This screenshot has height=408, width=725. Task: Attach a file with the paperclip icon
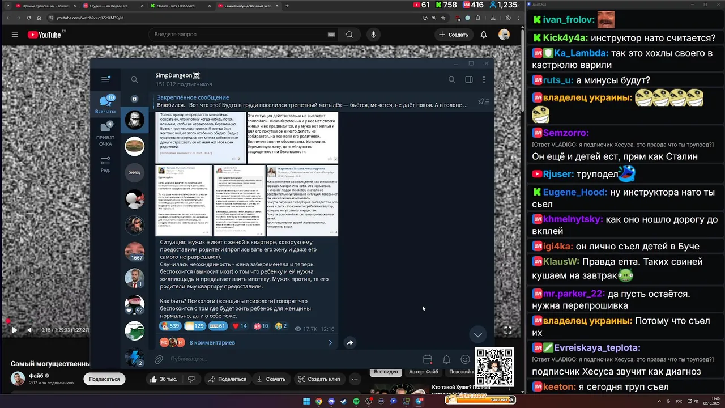[159, 359]
